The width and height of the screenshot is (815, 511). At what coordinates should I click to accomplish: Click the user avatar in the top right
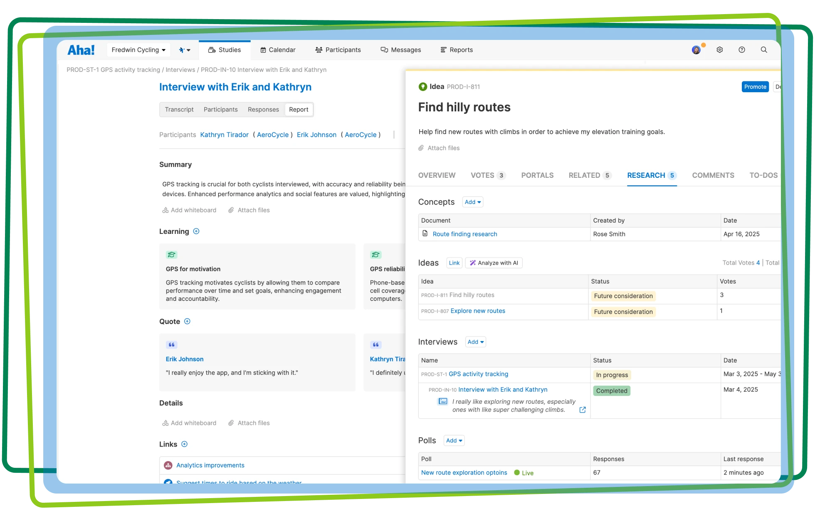(696, 49)
